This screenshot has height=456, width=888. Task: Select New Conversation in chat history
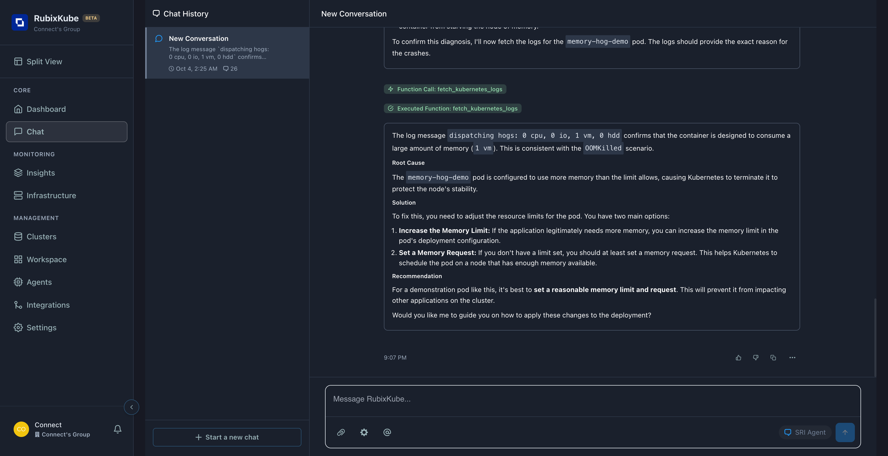coord(227,53)
